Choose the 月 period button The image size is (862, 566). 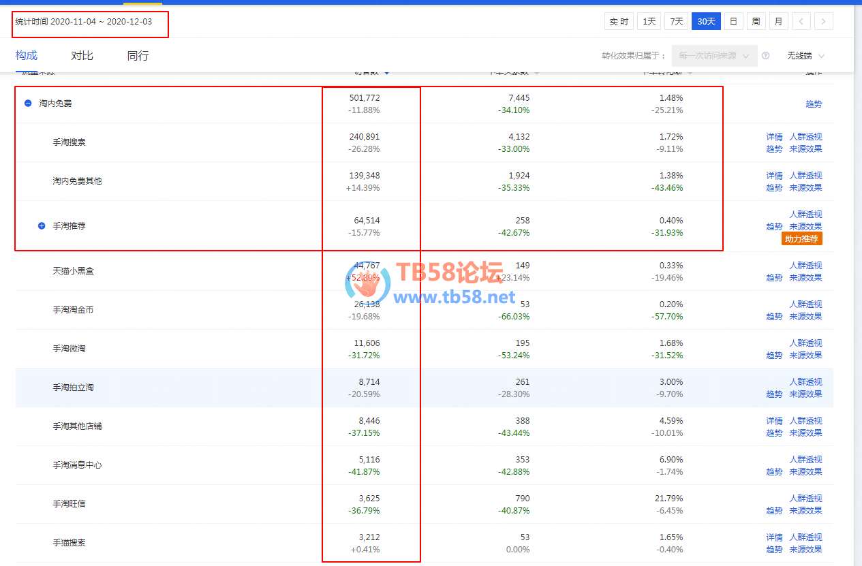(778, 22)
